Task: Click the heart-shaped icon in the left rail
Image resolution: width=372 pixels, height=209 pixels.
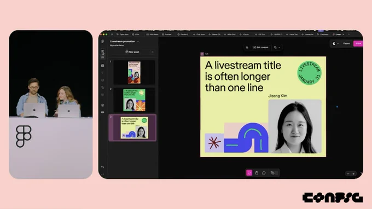Action: click(x=102, y=95)
